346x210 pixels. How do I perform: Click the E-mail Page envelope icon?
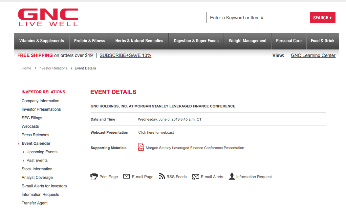(126, 176)
